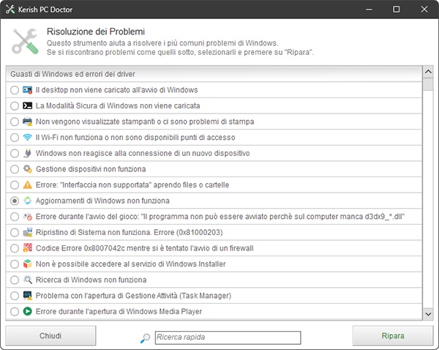Click the gear icon for Gestione dispositivi
Viewport: 439px width, 350px height.
click(28, 169)
